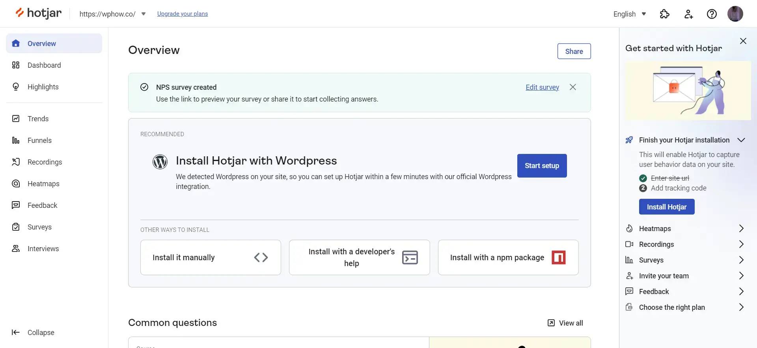
Task: Dismiss the NPS survey created banner
Action: [x=573, y=87]
